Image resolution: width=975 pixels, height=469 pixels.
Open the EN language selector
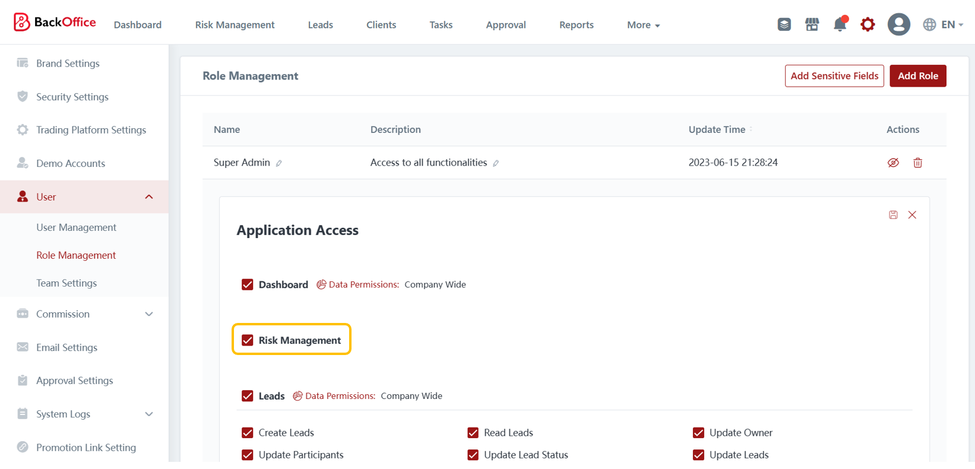point(943,24)
